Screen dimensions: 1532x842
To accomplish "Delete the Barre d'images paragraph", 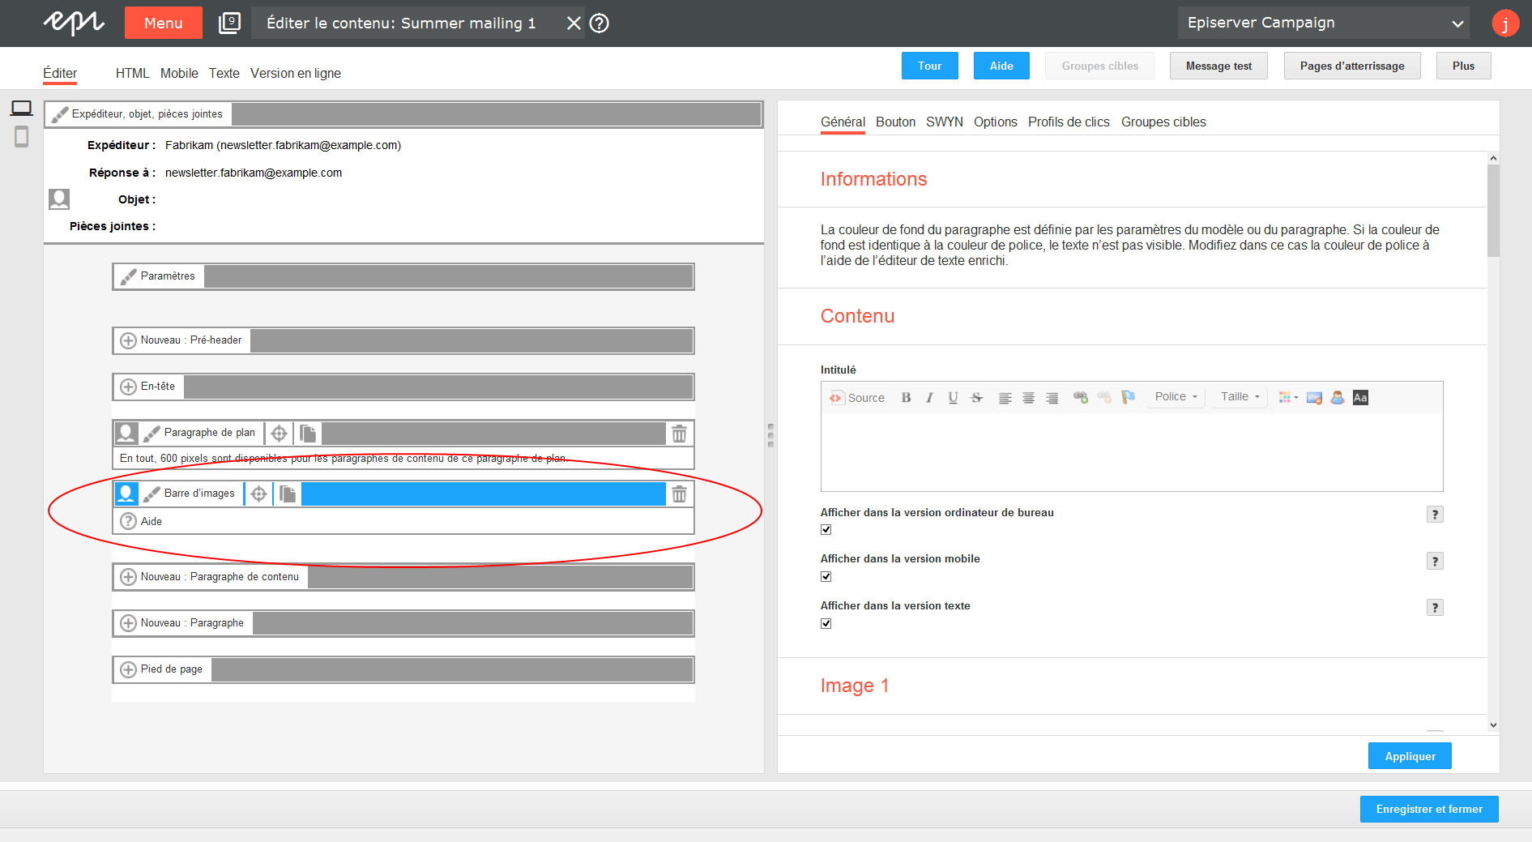I will [x=679, y=494].
